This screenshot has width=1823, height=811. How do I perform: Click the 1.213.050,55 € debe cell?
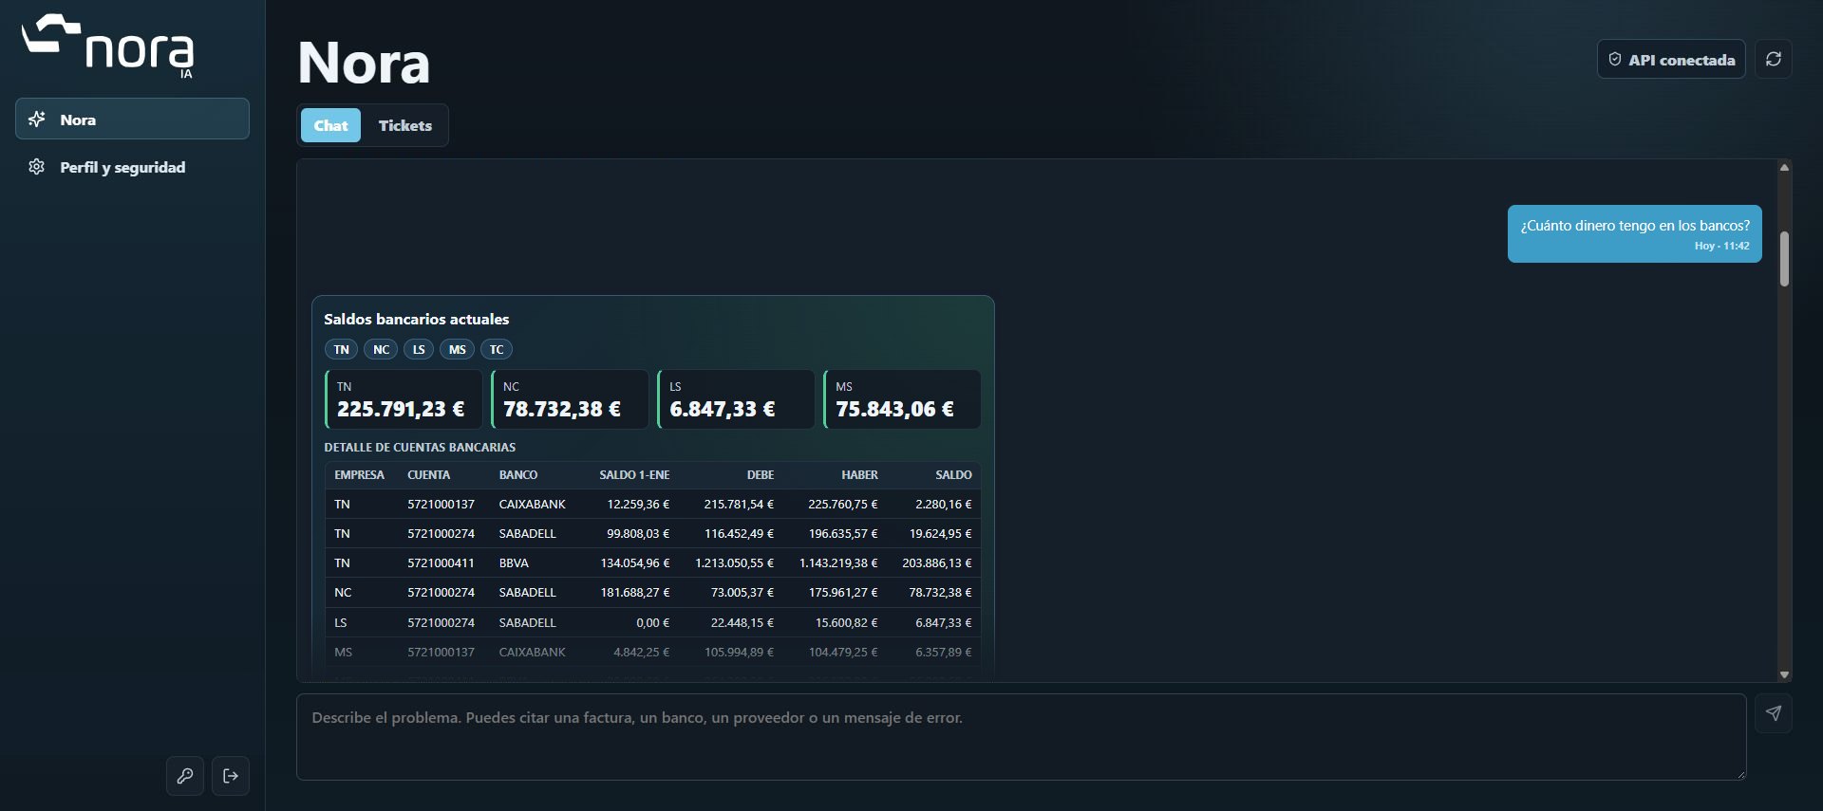pos(734,563)
